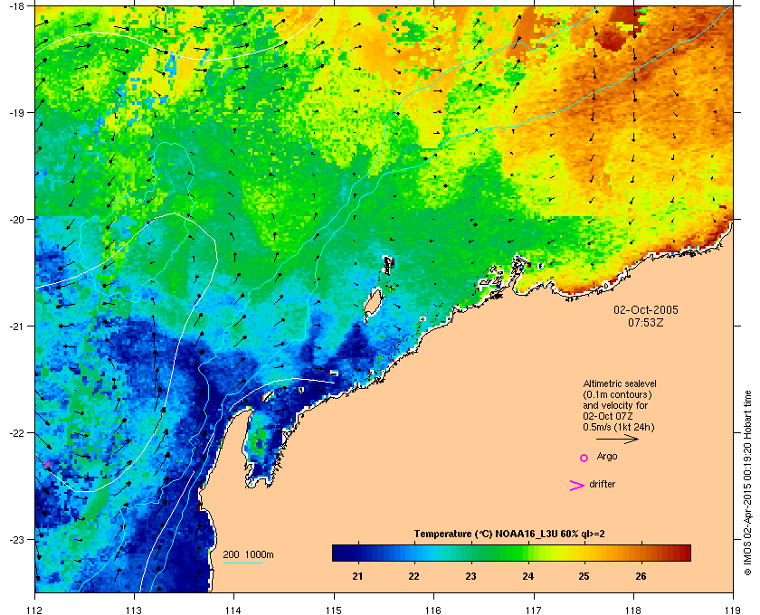Image resolution: width=760 pixels, height=615 pixels.
Task: Select the date text 02-Oct-2005
Action: (646, 309)
